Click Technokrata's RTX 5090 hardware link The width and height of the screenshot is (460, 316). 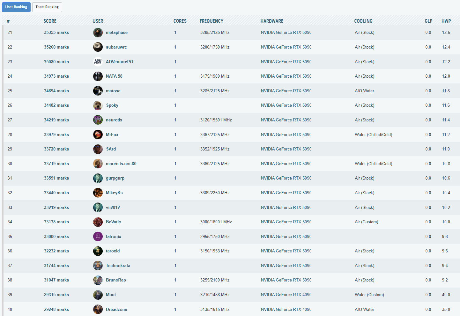(286, 266)
